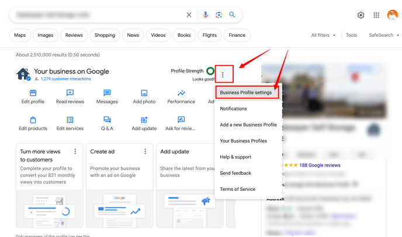Open the Edit services list icon

click(70, 119)
